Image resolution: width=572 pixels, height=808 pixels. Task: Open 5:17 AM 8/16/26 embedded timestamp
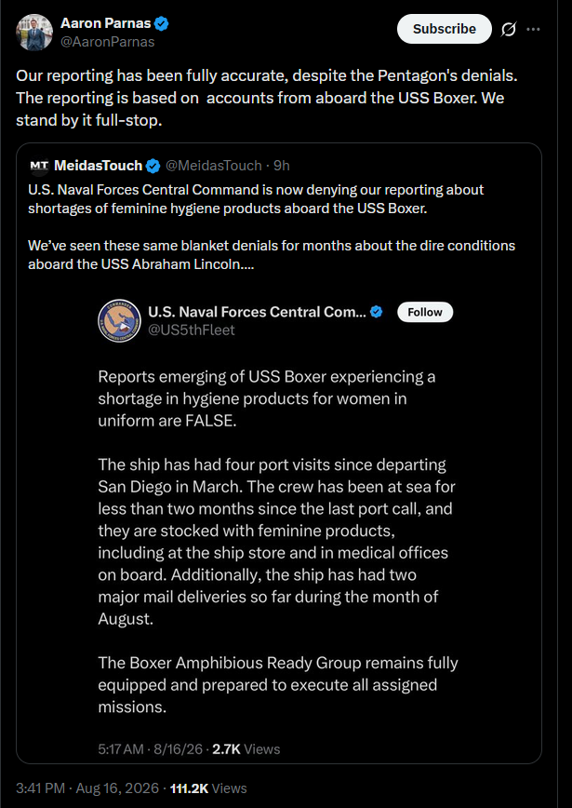tap(151, 748)
